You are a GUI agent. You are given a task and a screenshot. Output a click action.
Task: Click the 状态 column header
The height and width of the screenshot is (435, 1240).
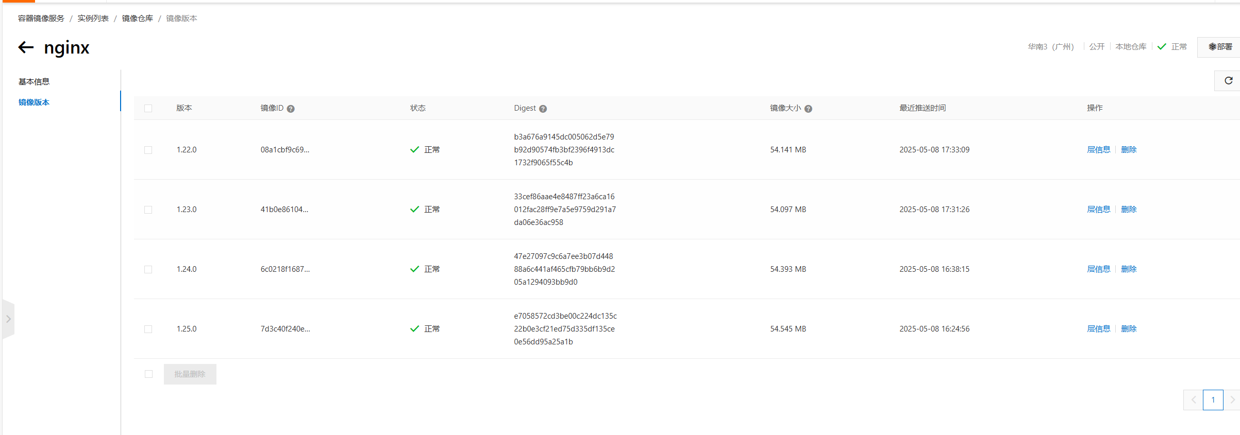click(418, 108)
